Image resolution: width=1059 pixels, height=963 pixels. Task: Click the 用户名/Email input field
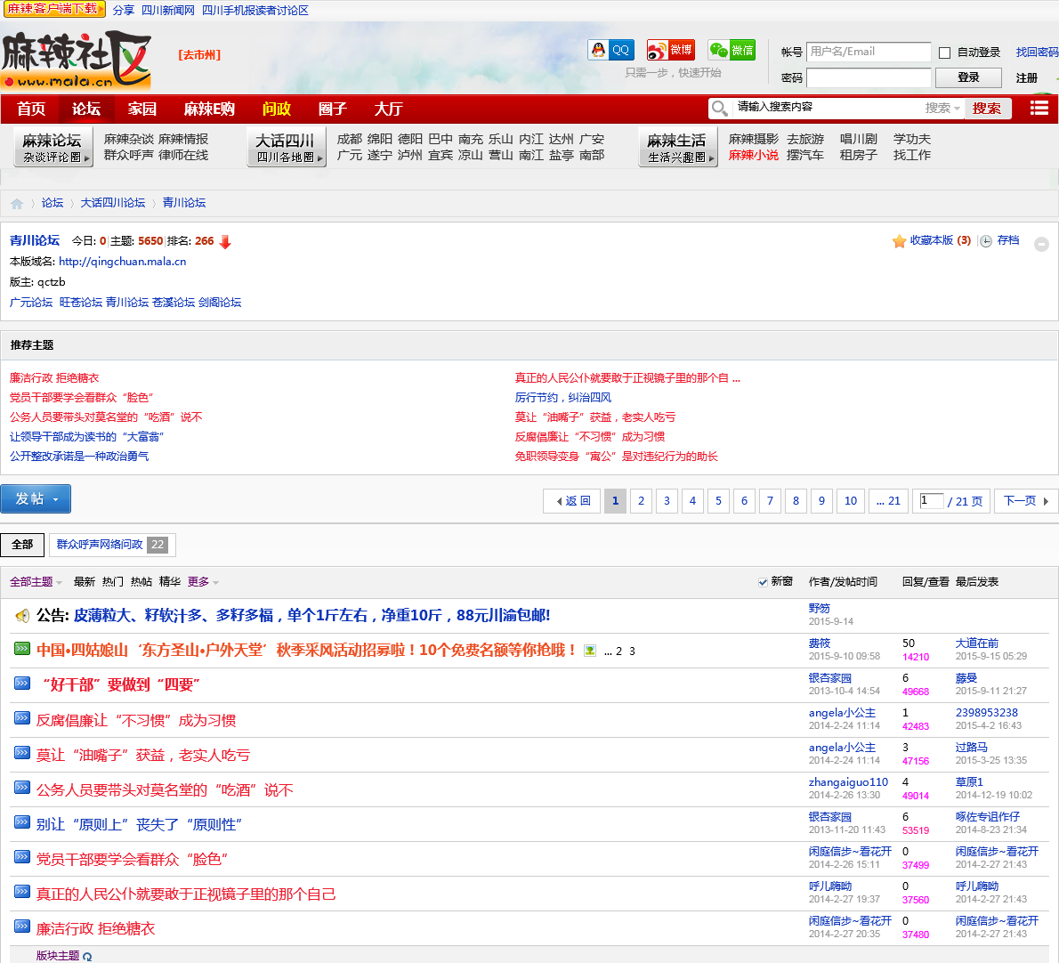868,52
